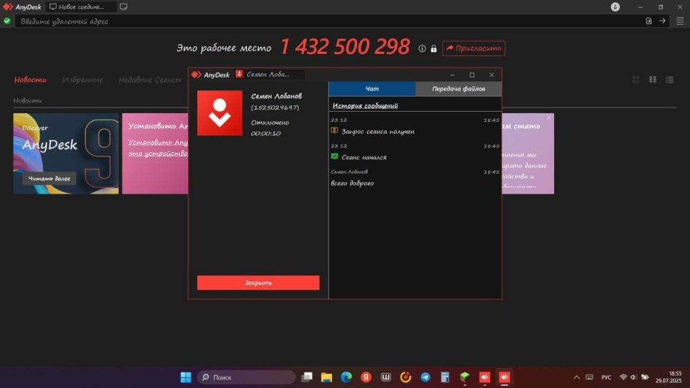Expand hidden system tray icons chevron
The image size is (690, 388).
(576, 377)
